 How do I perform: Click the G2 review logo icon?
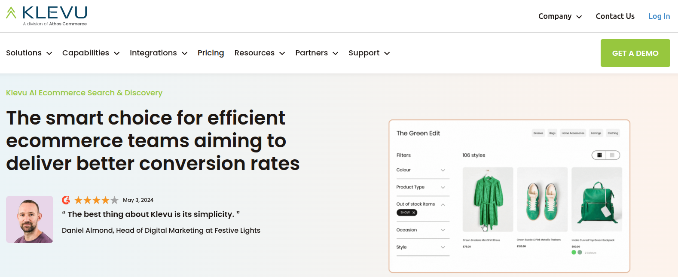66,200
